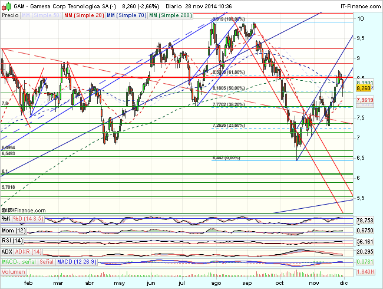383x289 pixels.
Task: Click the IT-Finance.com link at top right
Action: pos(361,6)
